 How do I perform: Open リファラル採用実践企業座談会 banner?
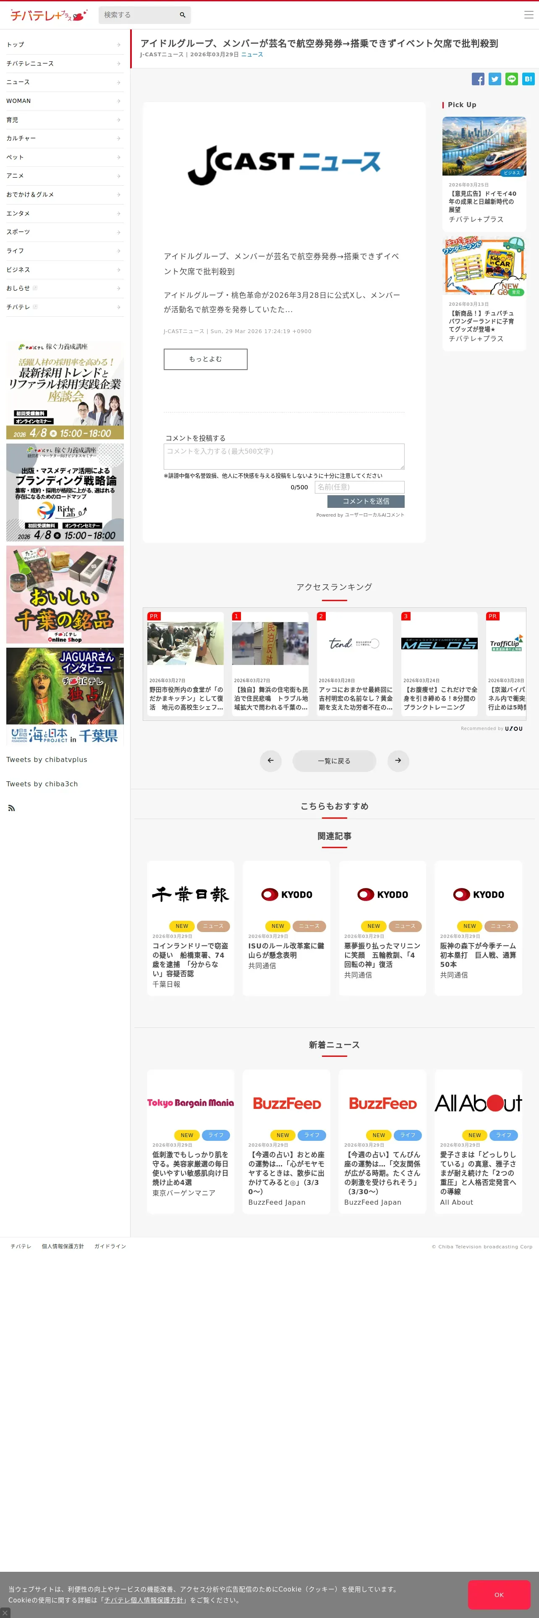[65, 391]
